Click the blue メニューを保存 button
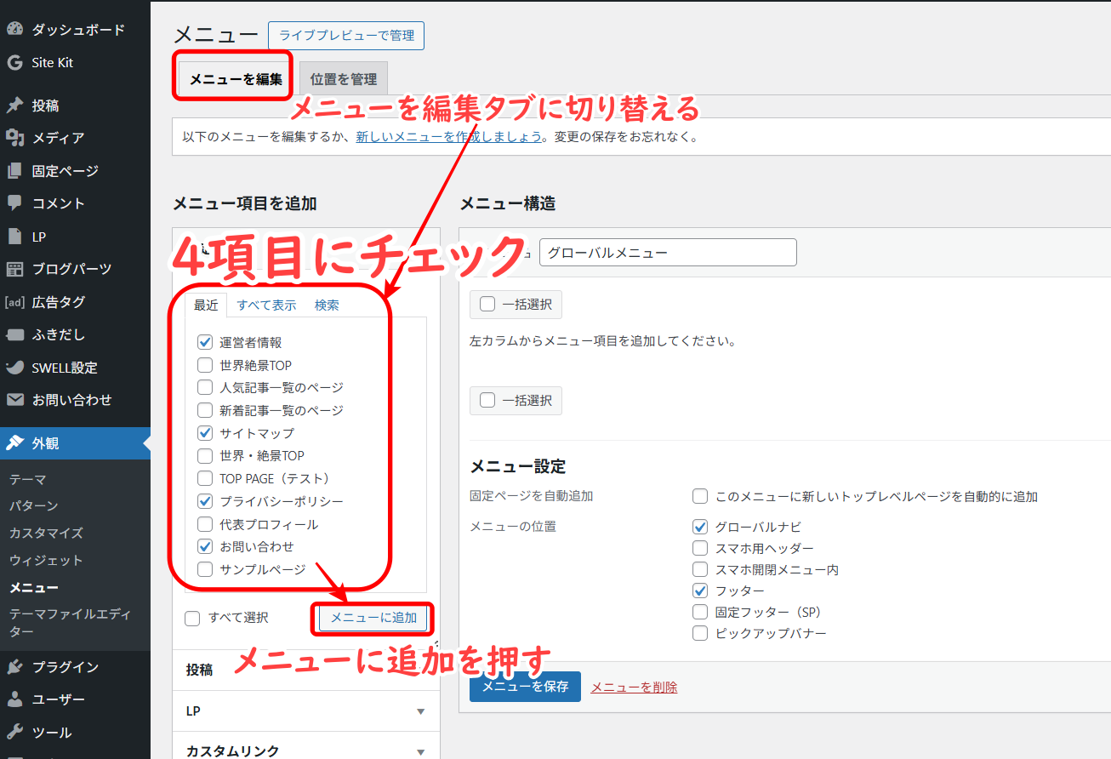 click(x=525, y=687)
